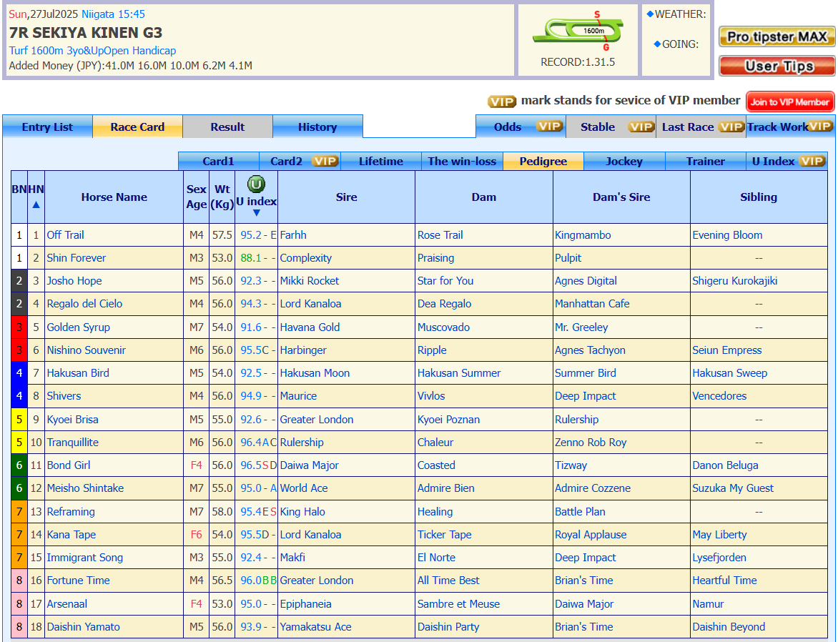Click VIP badge on Odds tab

coord(549,127)
